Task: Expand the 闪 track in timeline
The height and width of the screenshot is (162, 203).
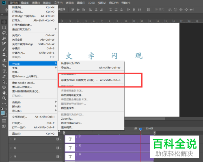Action: [x=11, y=139]
